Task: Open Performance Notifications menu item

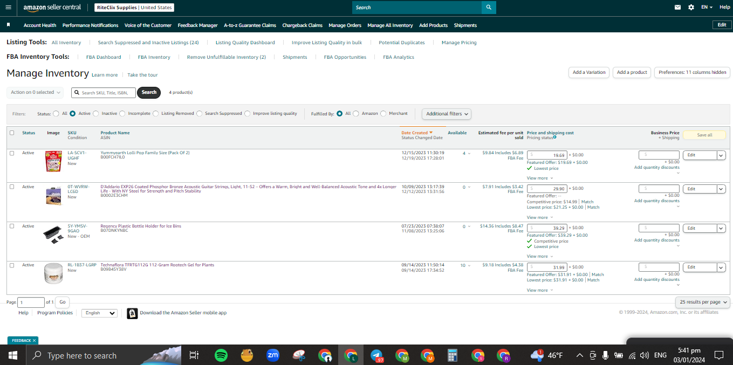Action: click(91, 25)
